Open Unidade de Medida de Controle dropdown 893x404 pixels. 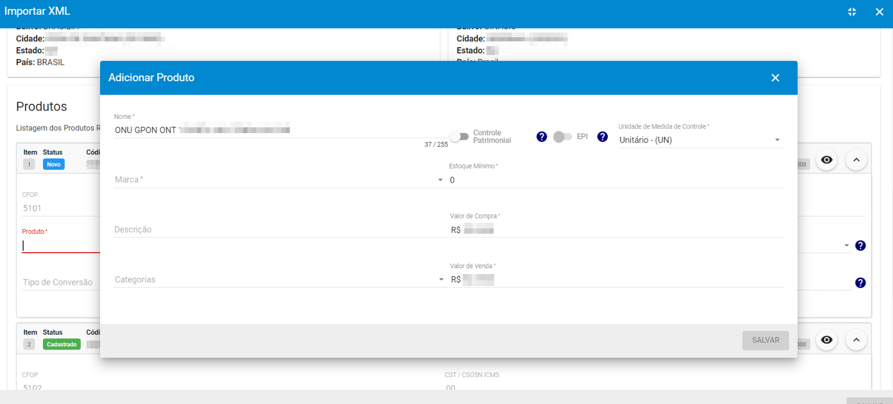point(701,140)
